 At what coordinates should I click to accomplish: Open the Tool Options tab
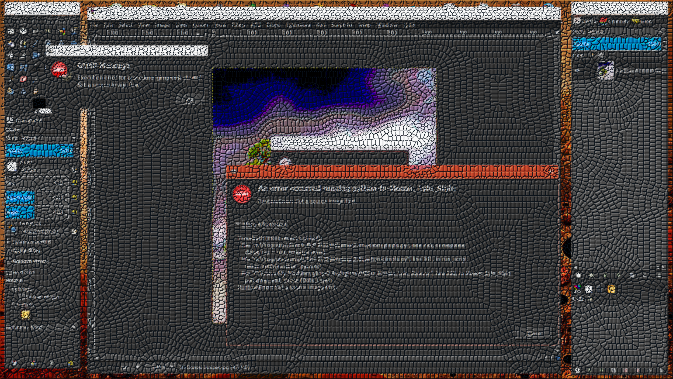25,120
